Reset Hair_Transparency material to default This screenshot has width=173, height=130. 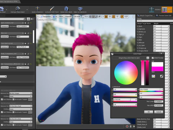(x=31, y=64)
